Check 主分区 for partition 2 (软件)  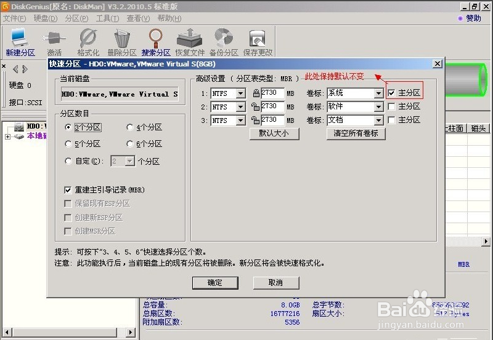[391, 106]
